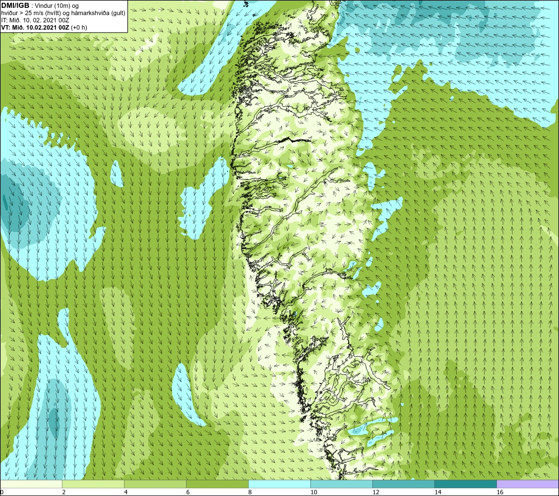Click the '2' label on the color scale
Image resolution: width=559 pixels, height=496 pixels.
pos(64,492)
